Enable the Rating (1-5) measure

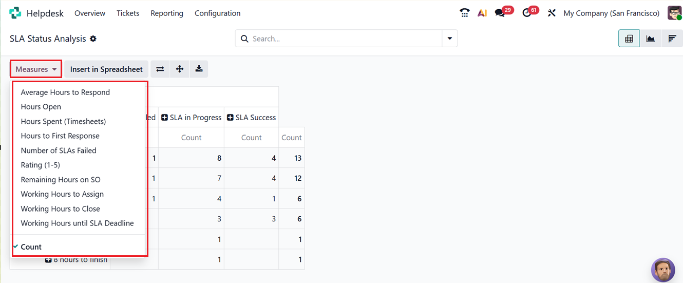[x=41, y=165]
